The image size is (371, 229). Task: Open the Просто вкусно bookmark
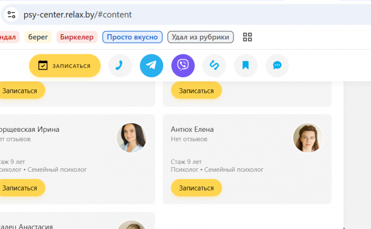pos(132,37)
